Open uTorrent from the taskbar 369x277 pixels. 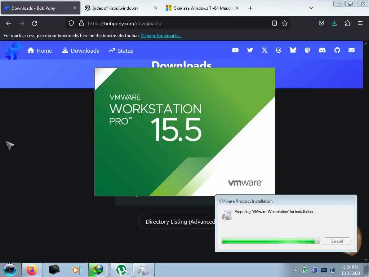tap(121, 270)
